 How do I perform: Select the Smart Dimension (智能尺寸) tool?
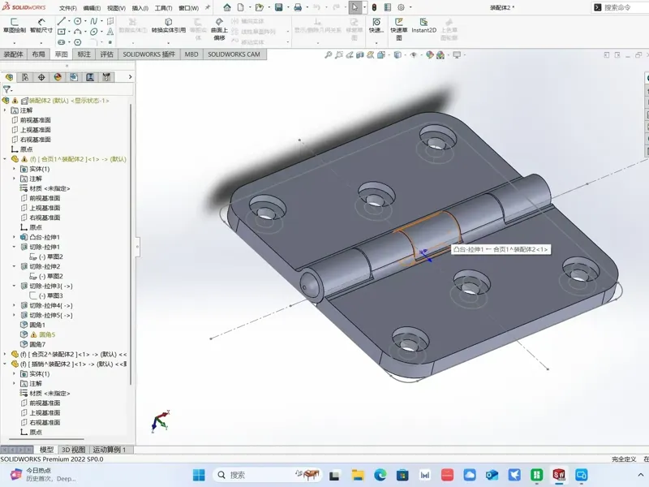coord(41,25)
